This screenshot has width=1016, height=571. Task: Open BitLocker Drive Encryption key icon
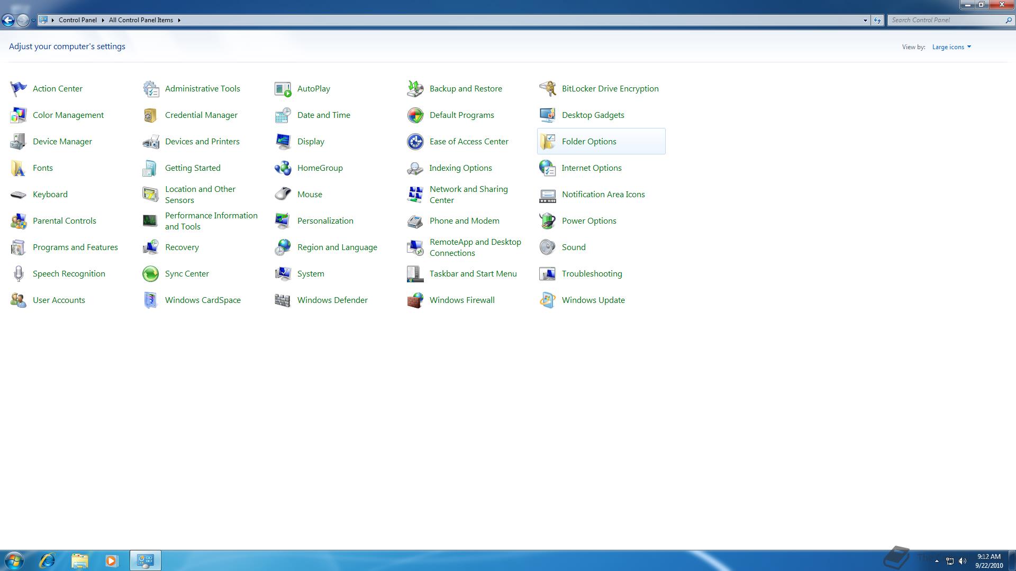click(548, 88)
